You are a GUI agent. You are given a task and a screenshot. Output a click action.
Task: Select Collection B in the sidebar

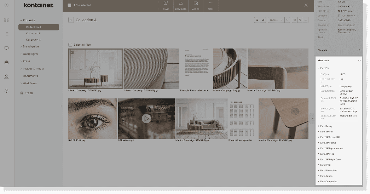tap(33, 34)
